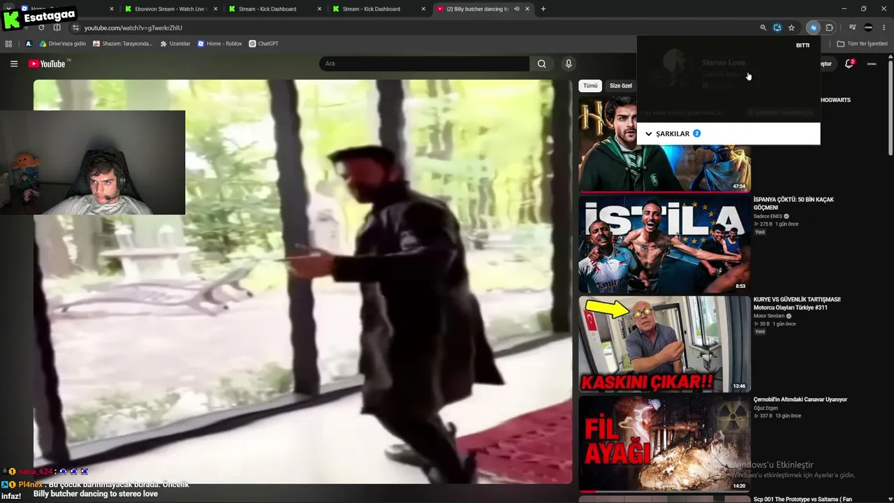Select the Billy butcher dancing YouTube tab
This screenshot has width=894, height=503.
click(483, 9)
